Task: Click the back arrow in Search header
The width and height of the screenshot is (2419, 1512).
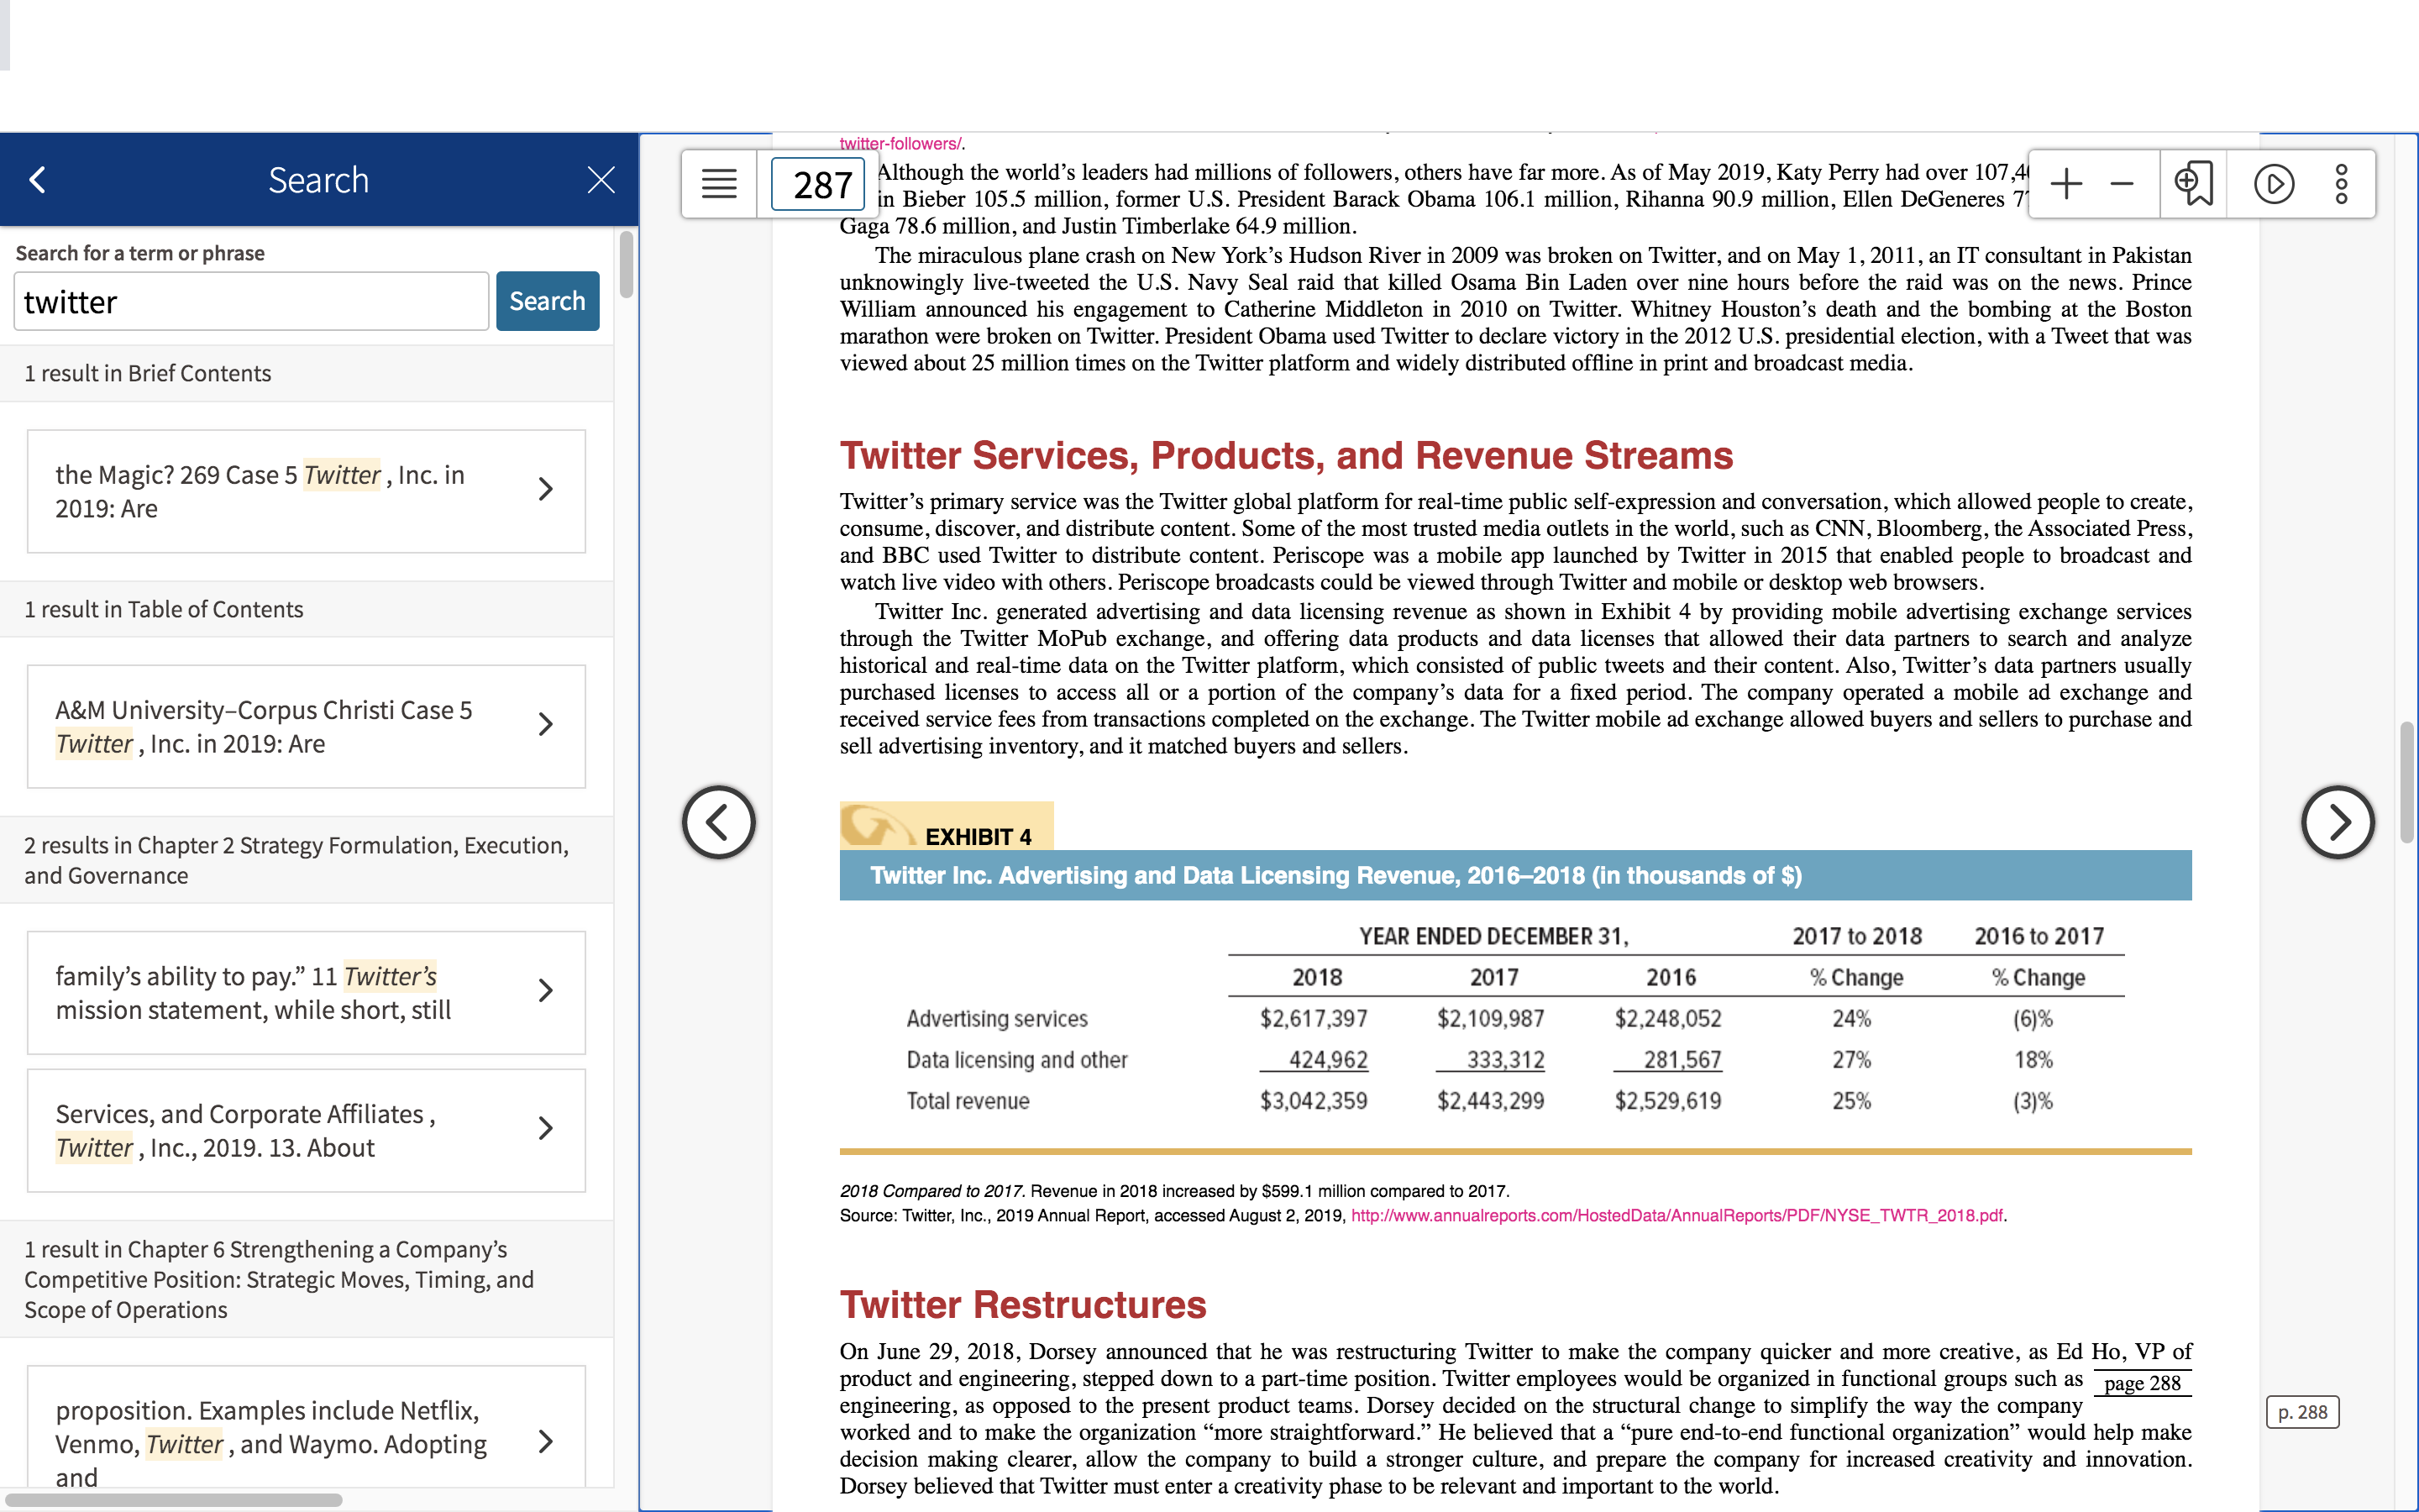Action: pyautogui.click(x=38, y=180)
